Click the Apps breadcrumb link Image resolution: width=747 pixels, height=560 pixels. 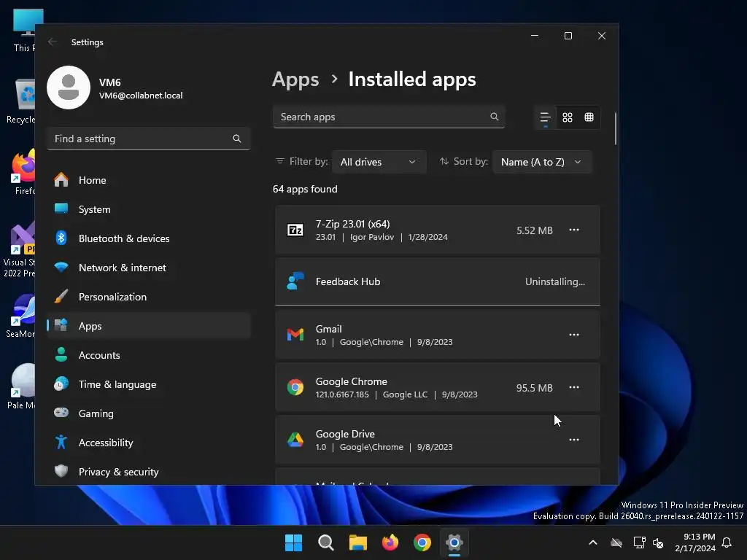click(295, 79)
